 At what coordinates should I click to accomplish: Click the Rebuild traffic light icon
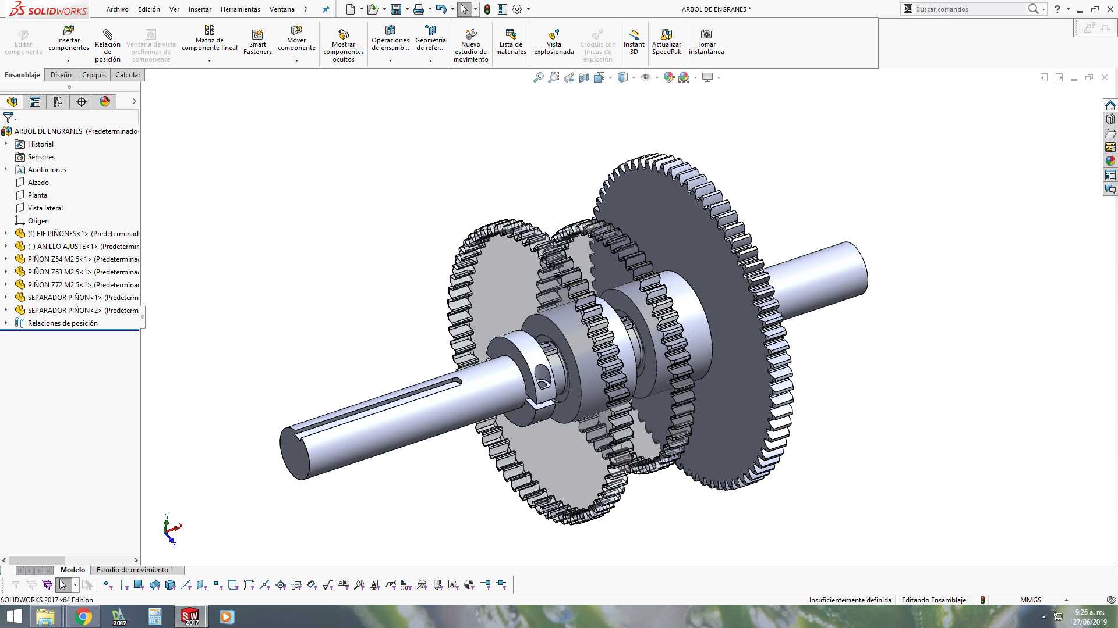(x=487, y=9)
